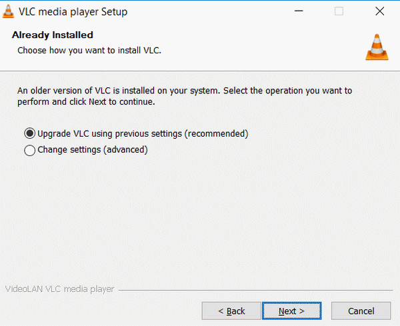Click the 'VLC media player Setup' title text

click(73, 11)
